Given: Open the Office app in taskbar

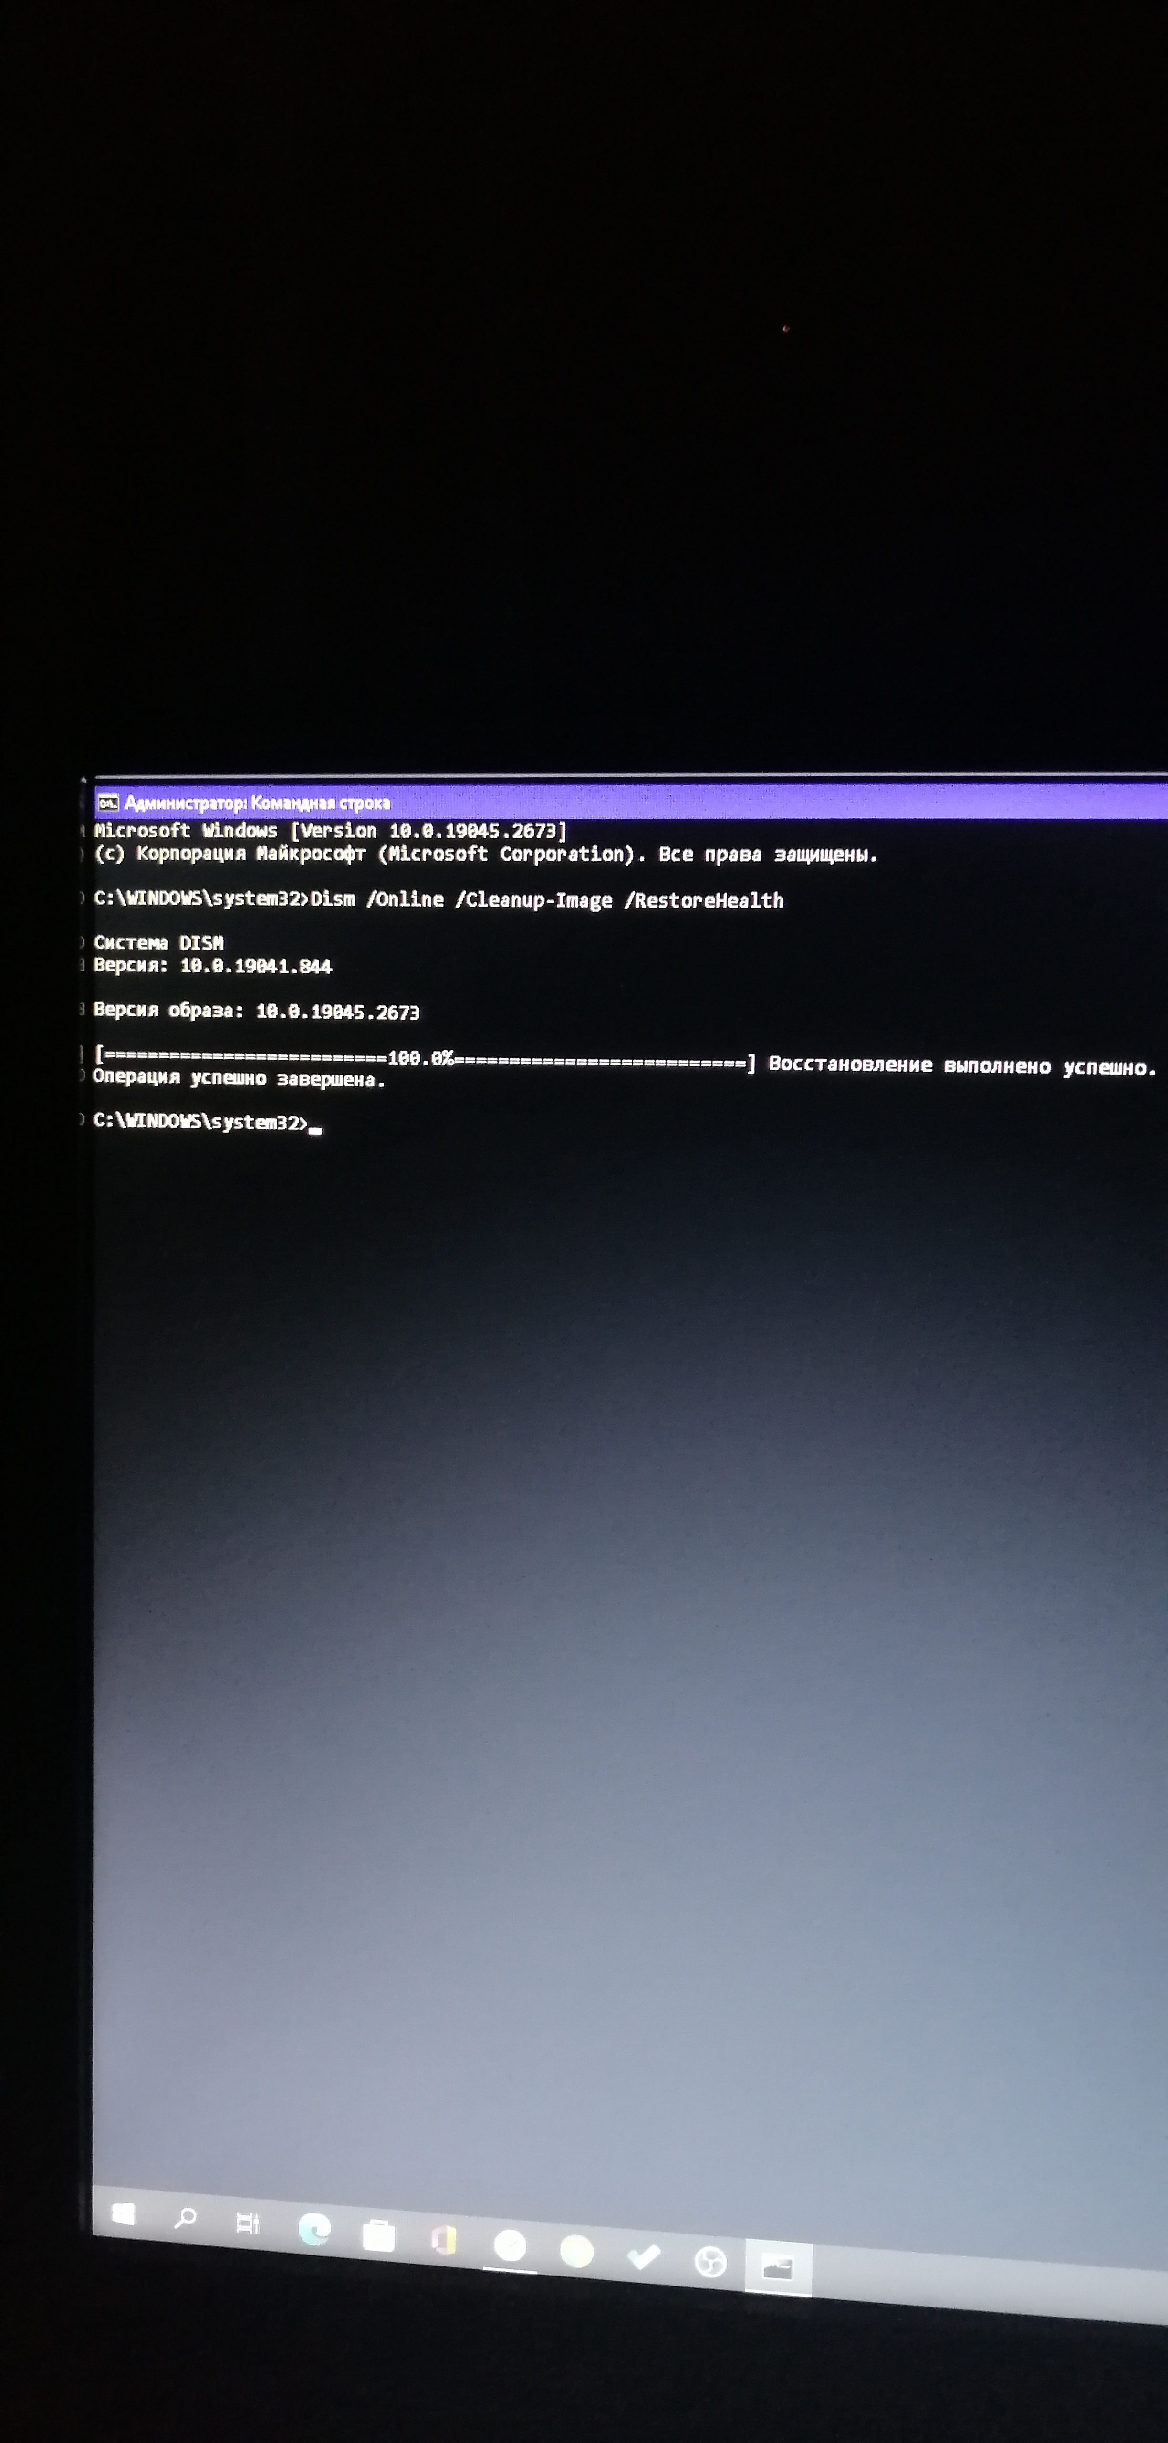Looking at the screenshot, I should [444, 2239].
